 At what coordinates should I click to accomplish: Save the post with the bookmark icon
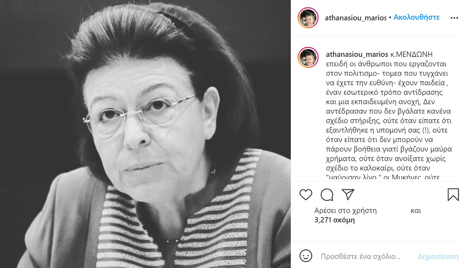[453, 194]
